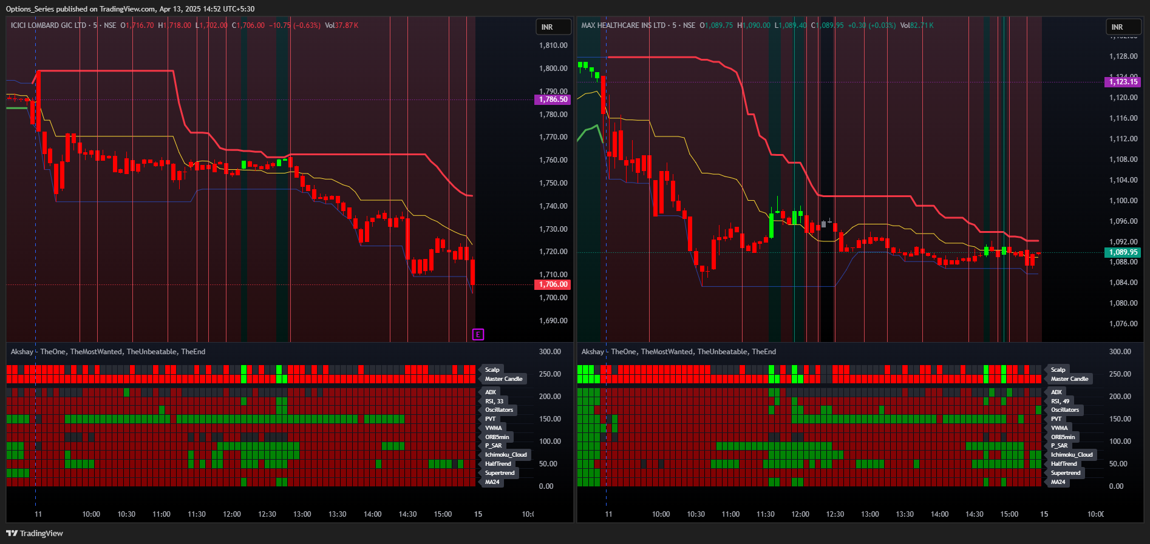Open the INR currency button on Max Healthcare chart

[x=1123, y=27]
